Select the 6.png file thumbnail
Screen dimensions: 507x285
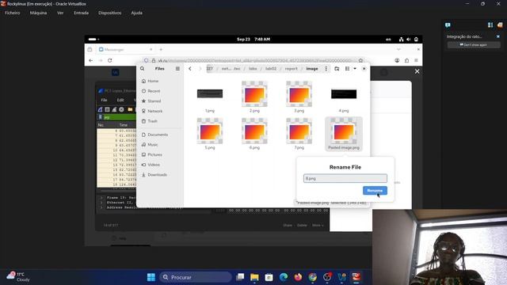254,131
